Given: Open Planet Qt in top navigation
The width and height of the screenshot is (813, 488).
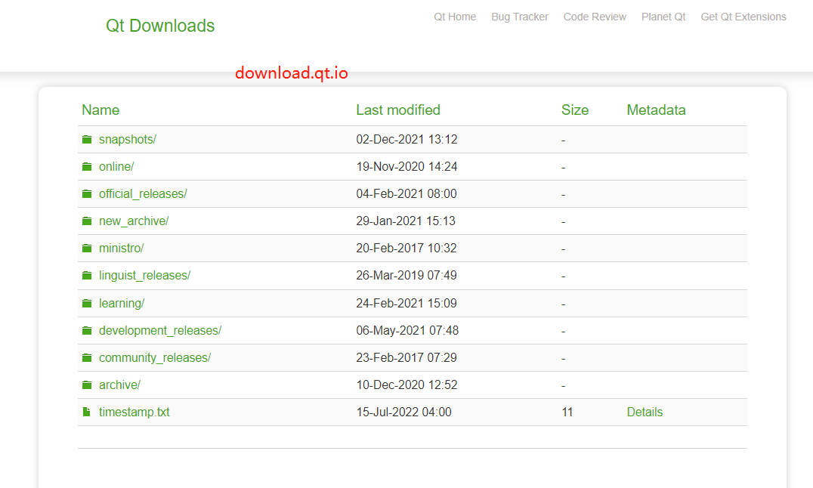Looking at the screenshot, I should tap(663, 17).
